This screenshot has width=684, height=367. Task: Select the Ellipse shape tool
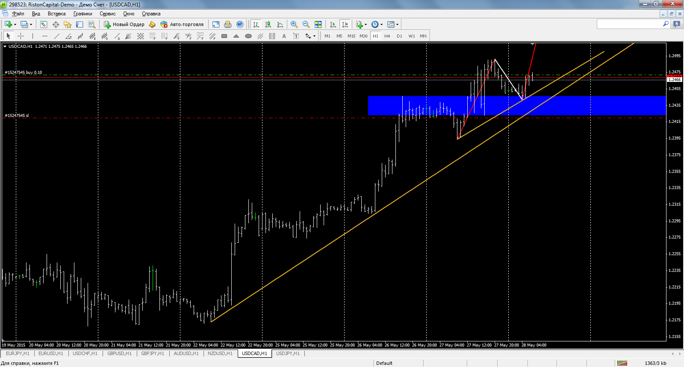tap(248, 36)
